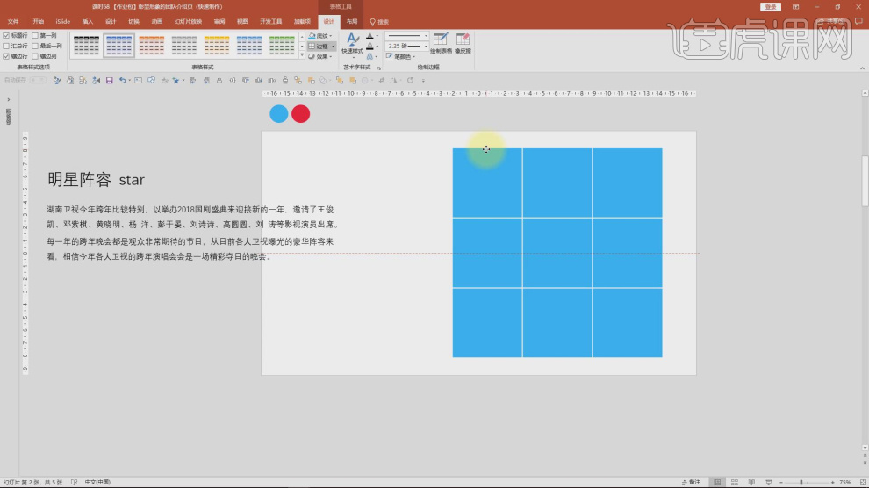The height and width of the screenshot is (488, 869).
Task: Click the undo arrow icon
Action: click(123, 81)
